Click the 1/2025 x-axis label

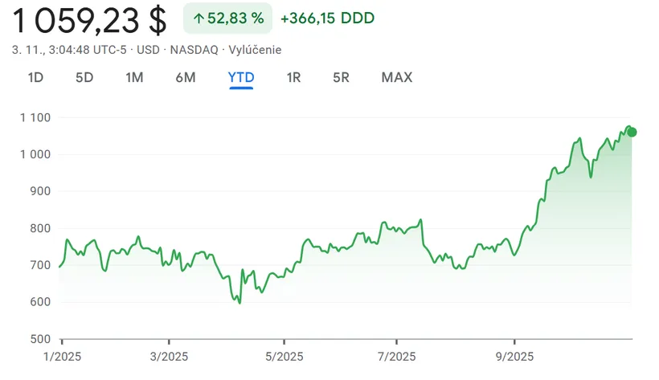tap(63, 356)
